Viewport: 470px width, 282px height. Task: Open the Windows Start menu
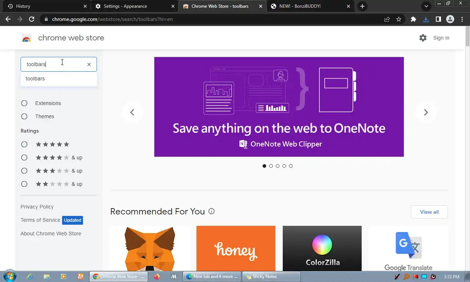[10, 276]
